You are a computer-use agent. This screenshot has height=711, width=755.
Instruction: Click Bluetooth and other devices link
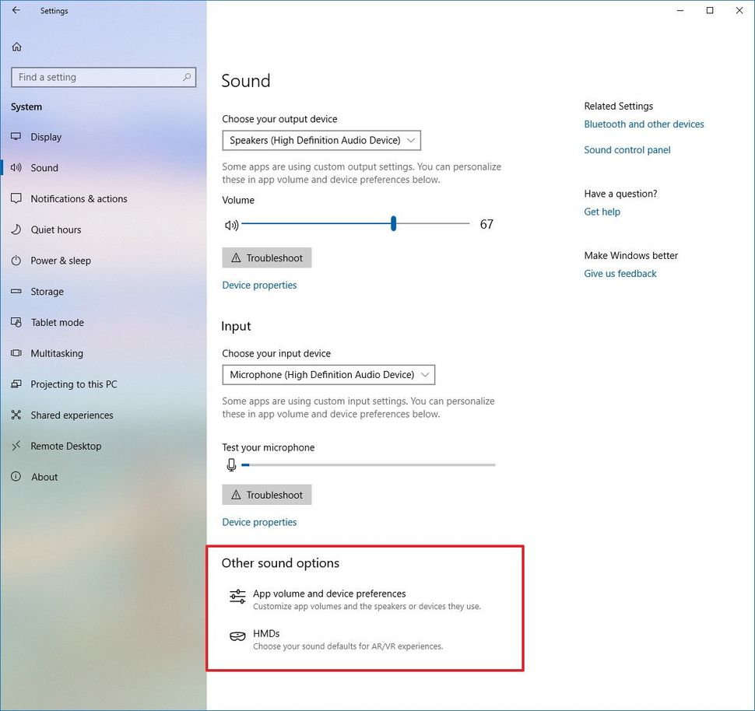point(644,124)
